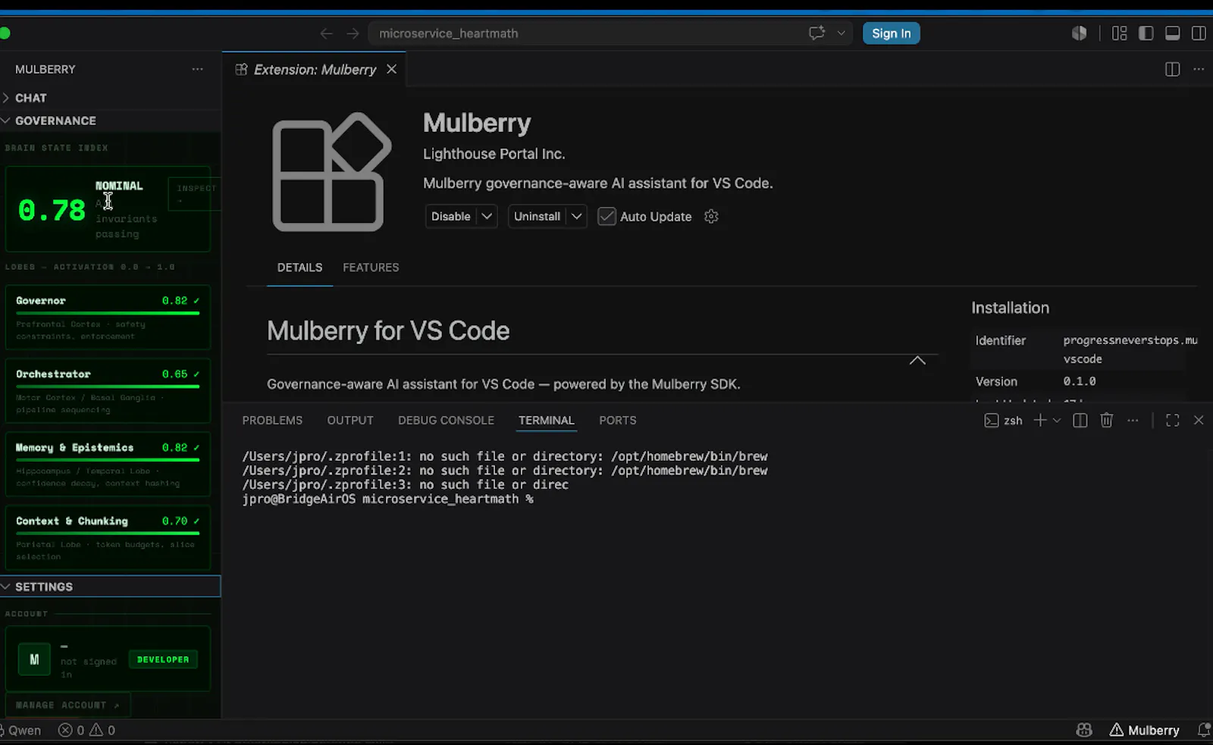Kill terminal with the trash icon
This screenshot has width=1213, height=745.
tap(1106, 420)
